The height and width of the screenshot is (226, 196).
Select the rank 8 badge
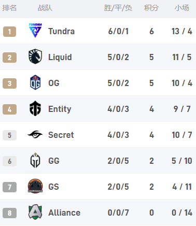pos(9,213)
